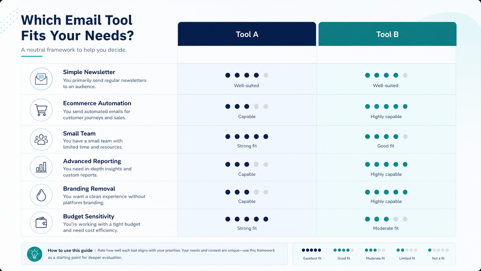Click the Simple Newsletter heading
Image resolution: width=481 pixels, height=271 pixels.
(x=89, y=72)
